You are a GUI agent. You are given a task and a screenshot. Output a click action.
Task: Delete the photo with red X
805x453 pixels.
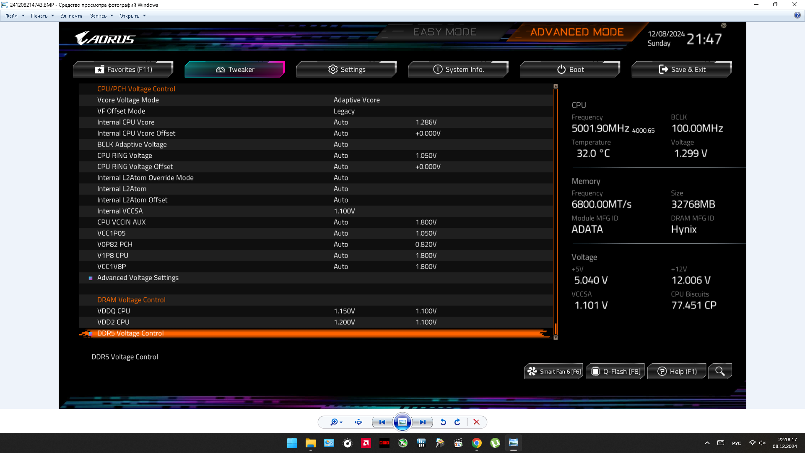tap(476, 422)
